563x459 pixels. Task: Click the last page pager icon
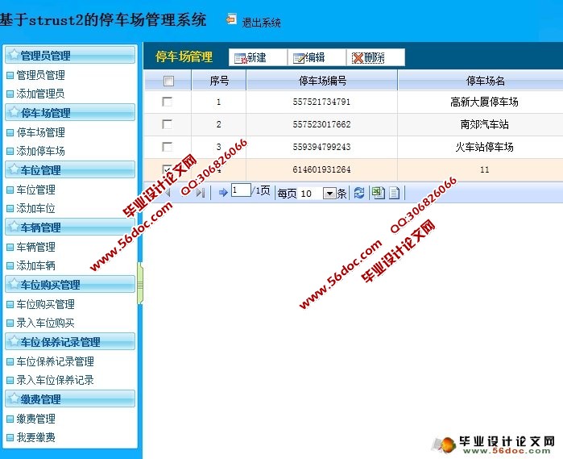tap(201, 193)
